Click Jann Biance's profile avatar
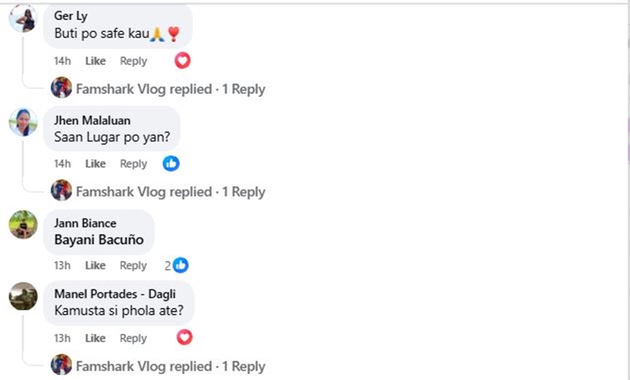Viewport: 630px width, 380px height. pyautogui.click(x=23, y=224)
